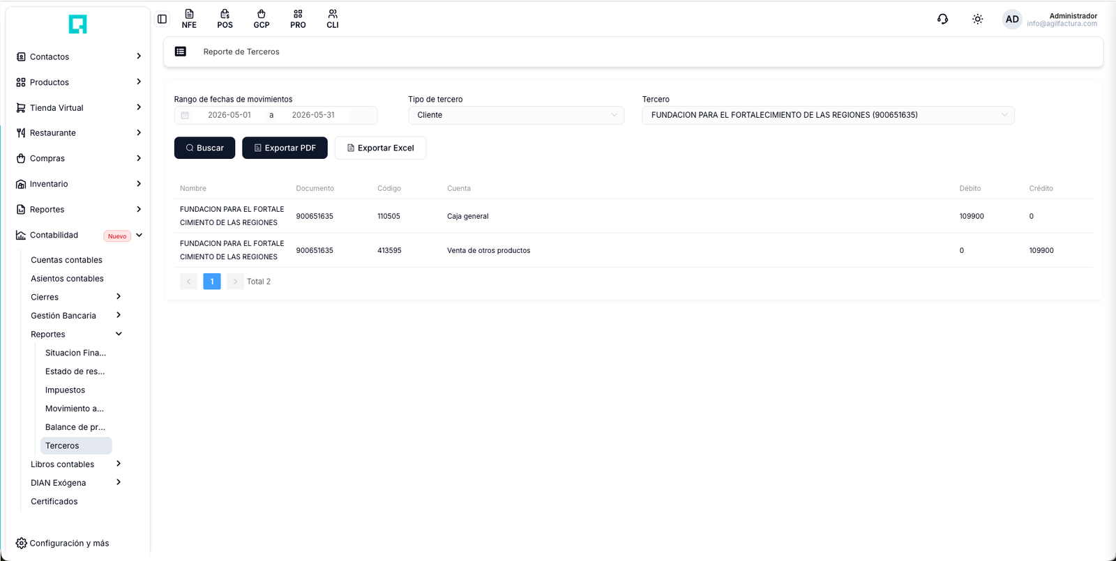
Task: Click the Exportar Excel button
Action: 380,148
